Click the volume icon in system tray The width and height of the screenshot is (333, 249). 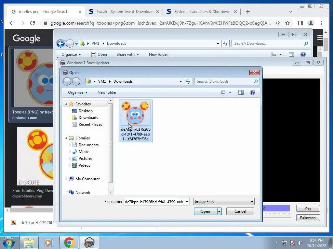tap(300, 243)
